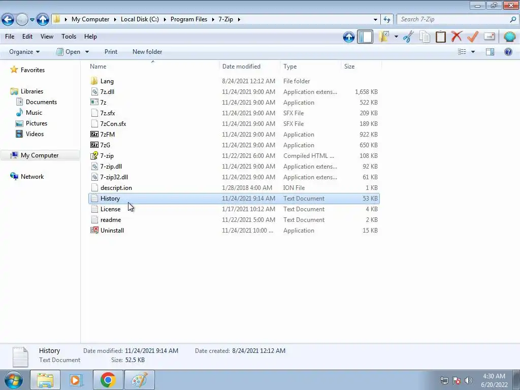Sort by Type column header
The width and height of the screenshot is (520, 390).
click(310, 67)
